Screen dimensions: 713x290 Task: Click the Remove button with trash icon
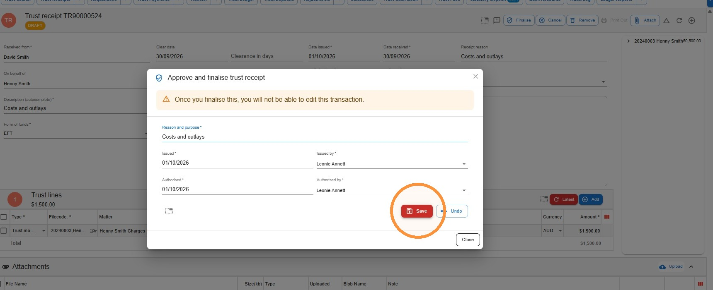pyautogui.click(x=582, y=20)
